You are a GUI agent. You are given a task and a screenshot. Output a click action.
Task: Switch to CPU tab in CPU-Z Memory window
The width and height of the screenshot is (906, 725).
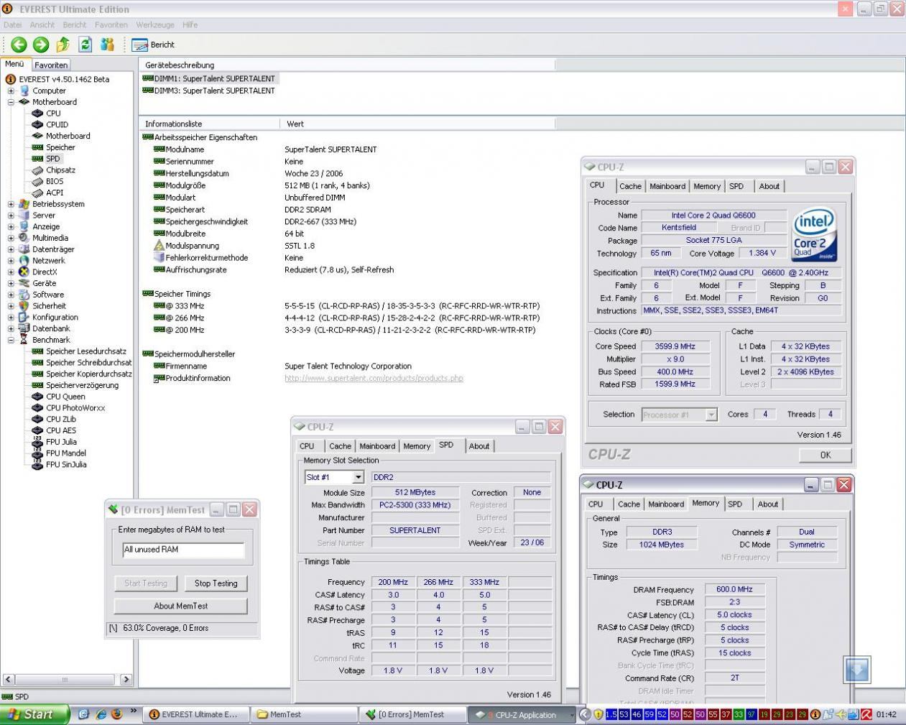[596, 504]
